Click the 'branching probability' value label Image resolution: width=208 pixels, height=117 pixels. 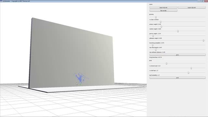tap(157, 43)
